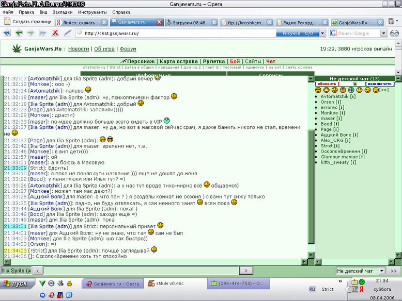Click the Google search field
Viewport: 402px width, 301px height.
click(358, 34)
